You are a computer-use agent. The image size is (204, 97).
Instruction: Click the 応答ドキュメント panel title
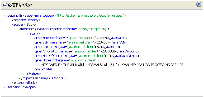[x=20, y=5]
